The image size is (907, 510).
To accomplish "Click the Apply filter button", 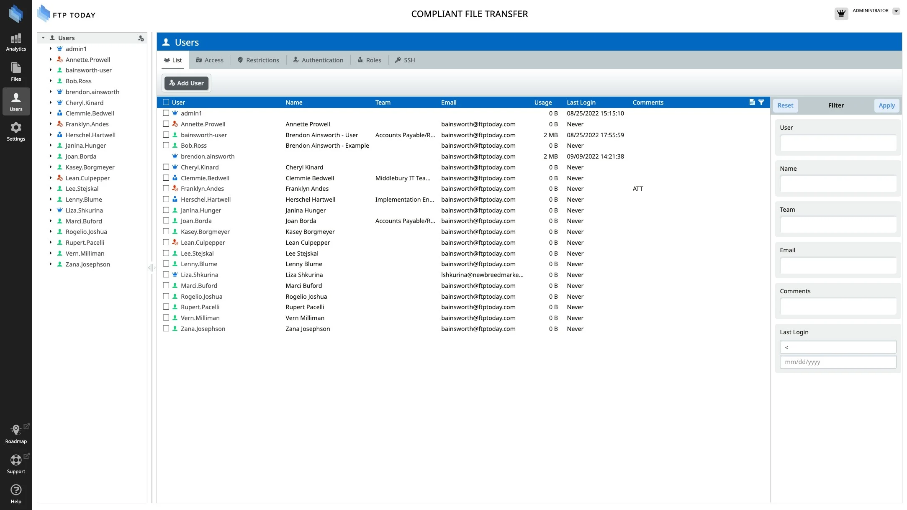I will point(886,105).
